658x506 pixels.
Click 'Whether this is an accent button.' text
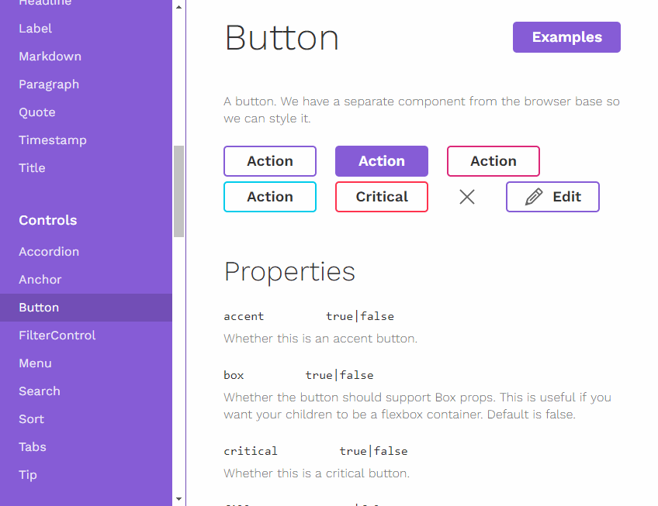[x=320, y=339]
